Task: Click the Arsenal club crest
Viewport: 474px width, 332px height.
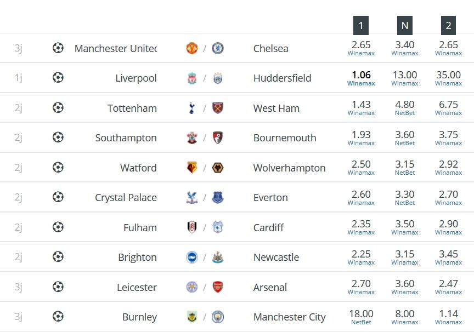Action: (218, 287)
